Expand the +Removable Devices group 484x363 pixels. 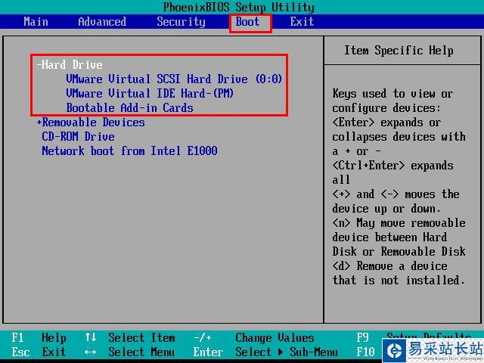[x=91, y=123]
